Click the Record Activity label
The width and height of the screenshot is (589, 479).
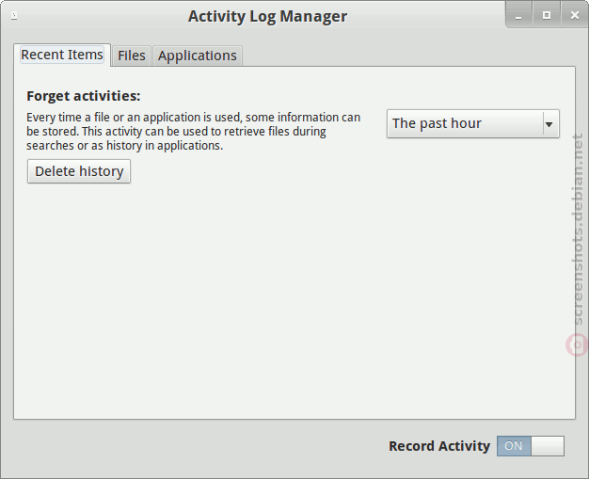pyautogui.click(x=439, y=446)
